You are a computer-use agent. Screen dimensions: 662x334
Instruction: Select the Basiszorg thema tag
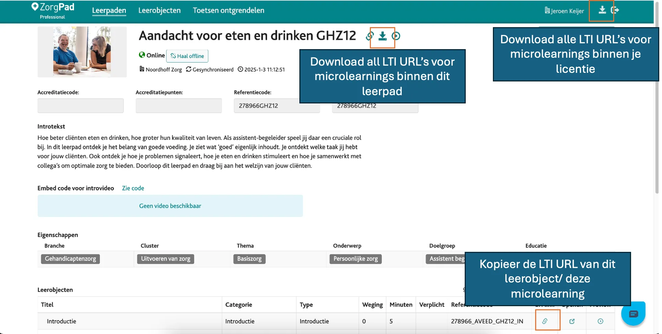pos(250,259)
